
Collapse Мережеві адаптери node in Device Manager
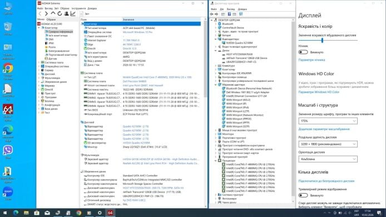point(216,85)
